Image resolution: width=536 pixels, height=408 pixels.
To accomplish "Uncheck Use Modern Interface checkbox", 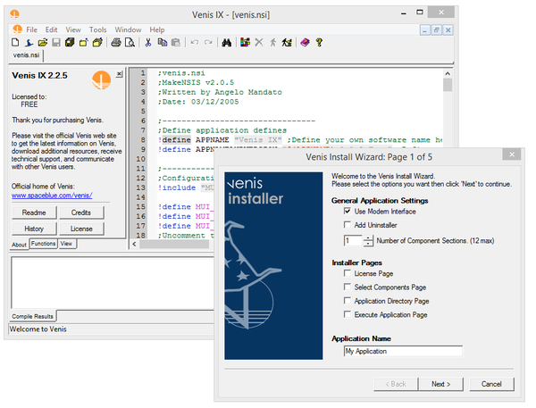I will pyautogui.click(x=348, y=212).
